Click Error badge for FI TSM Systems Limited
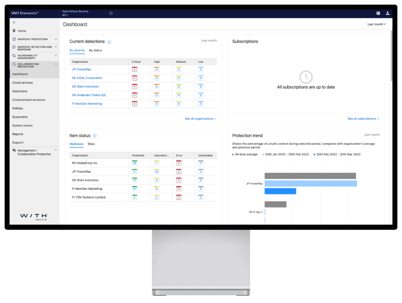 pos(179,197)
